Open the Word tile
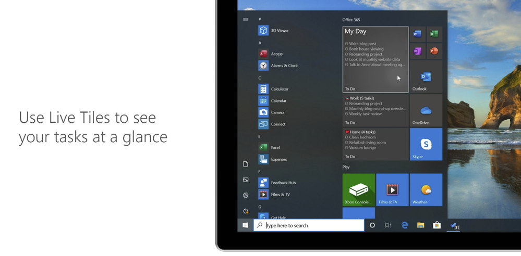The height and width of the screenshot is (256, 521). (417, 34)
